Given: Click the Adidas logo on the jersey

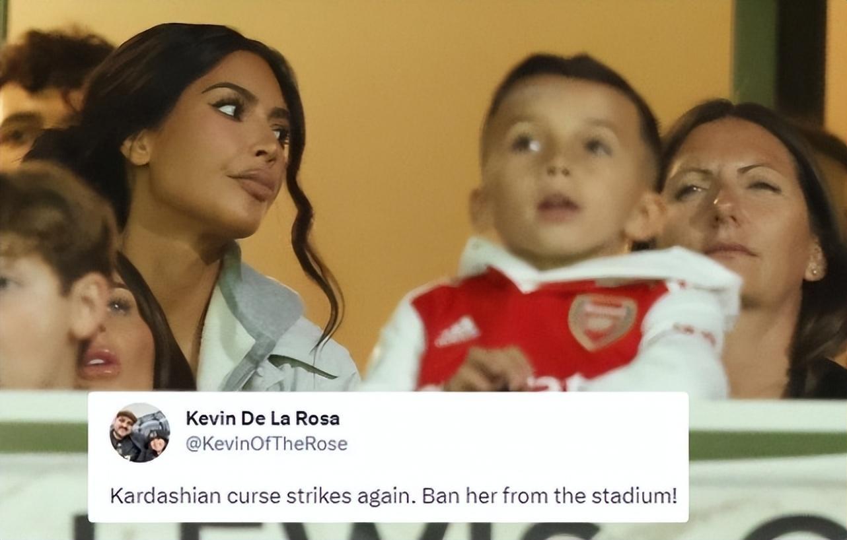Looking at the screenshot, I should click(458, 332).
